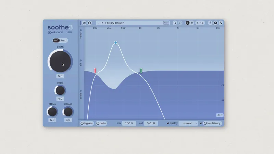Click the tilt slider handle
The height and width of the screenshot is (154, 274).
pos(81,61)
